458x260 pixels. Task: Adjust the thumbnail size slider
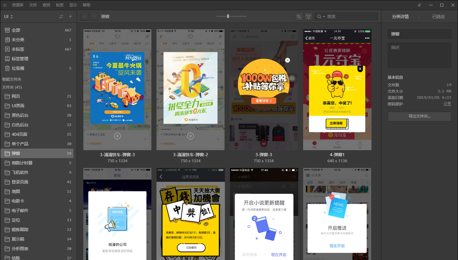point(228,16)
